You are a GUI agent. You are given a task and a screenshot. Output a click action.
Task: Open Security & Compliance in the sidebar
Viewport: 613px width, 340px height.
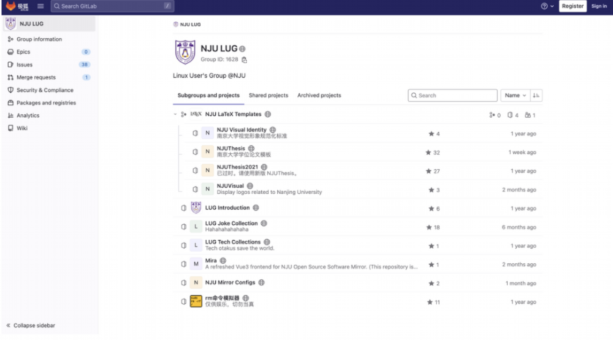[45, 90]
